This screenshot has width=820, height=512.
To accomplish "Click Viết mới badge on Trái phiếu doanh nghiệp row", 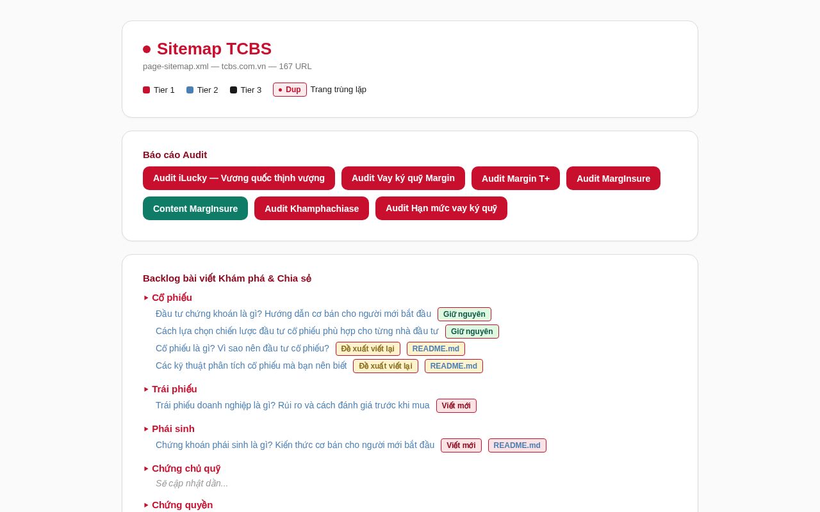I will tap(456, 406).
